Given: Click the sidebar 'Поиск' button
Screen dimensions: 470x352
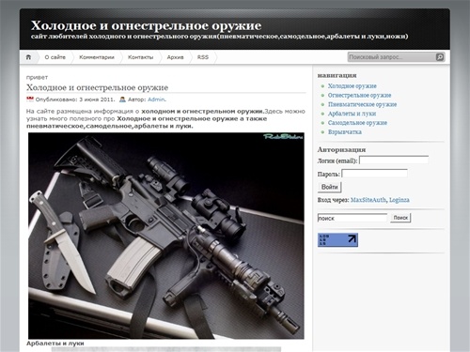Looking at the screenshot, I should pyautogui.click(x=400, y=218).
